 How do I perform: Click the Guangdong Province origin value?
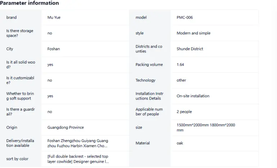[x=65, y=127]
